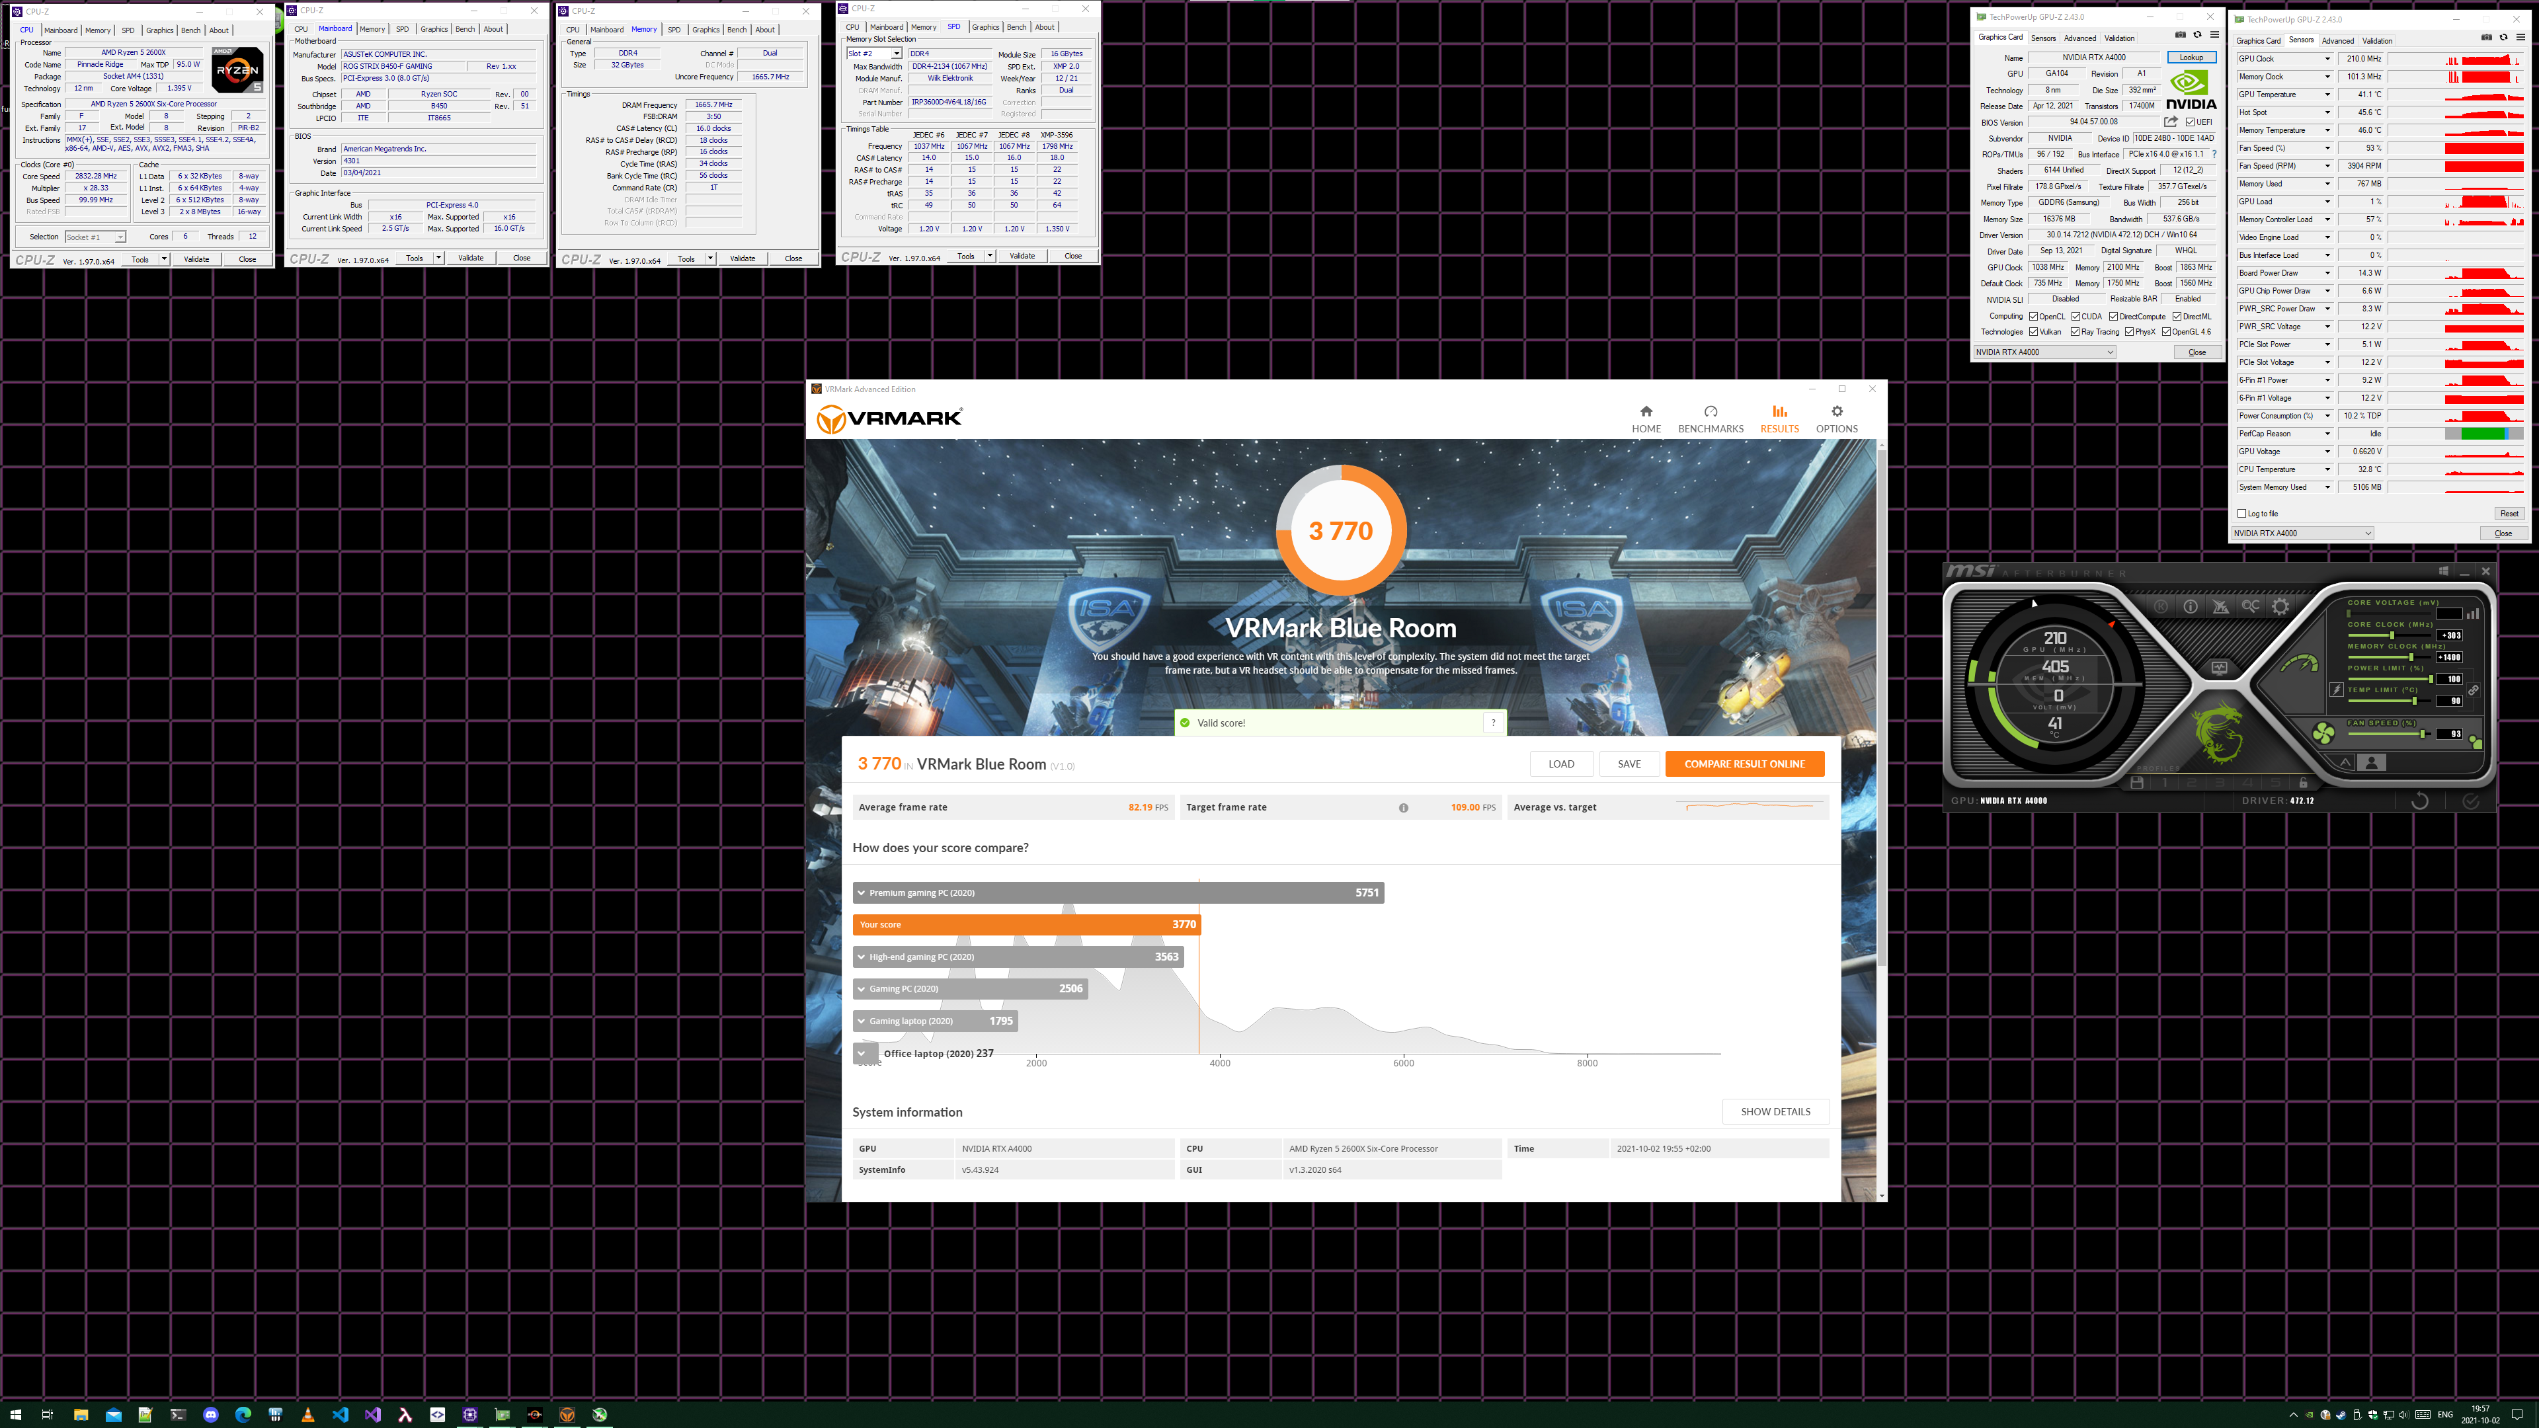Open the hamburger menu in GPU-Z Sensors window
Screen dimensions: 2539x1428
click(2520, 38)
